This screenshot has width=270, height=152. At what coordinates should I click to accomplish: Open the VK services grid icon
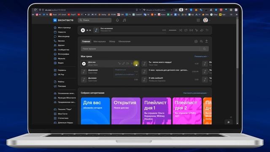pyautogui.click(x=198, y=20)
